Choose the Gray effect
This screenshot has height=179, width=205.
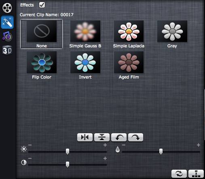(x=172, y=34)
